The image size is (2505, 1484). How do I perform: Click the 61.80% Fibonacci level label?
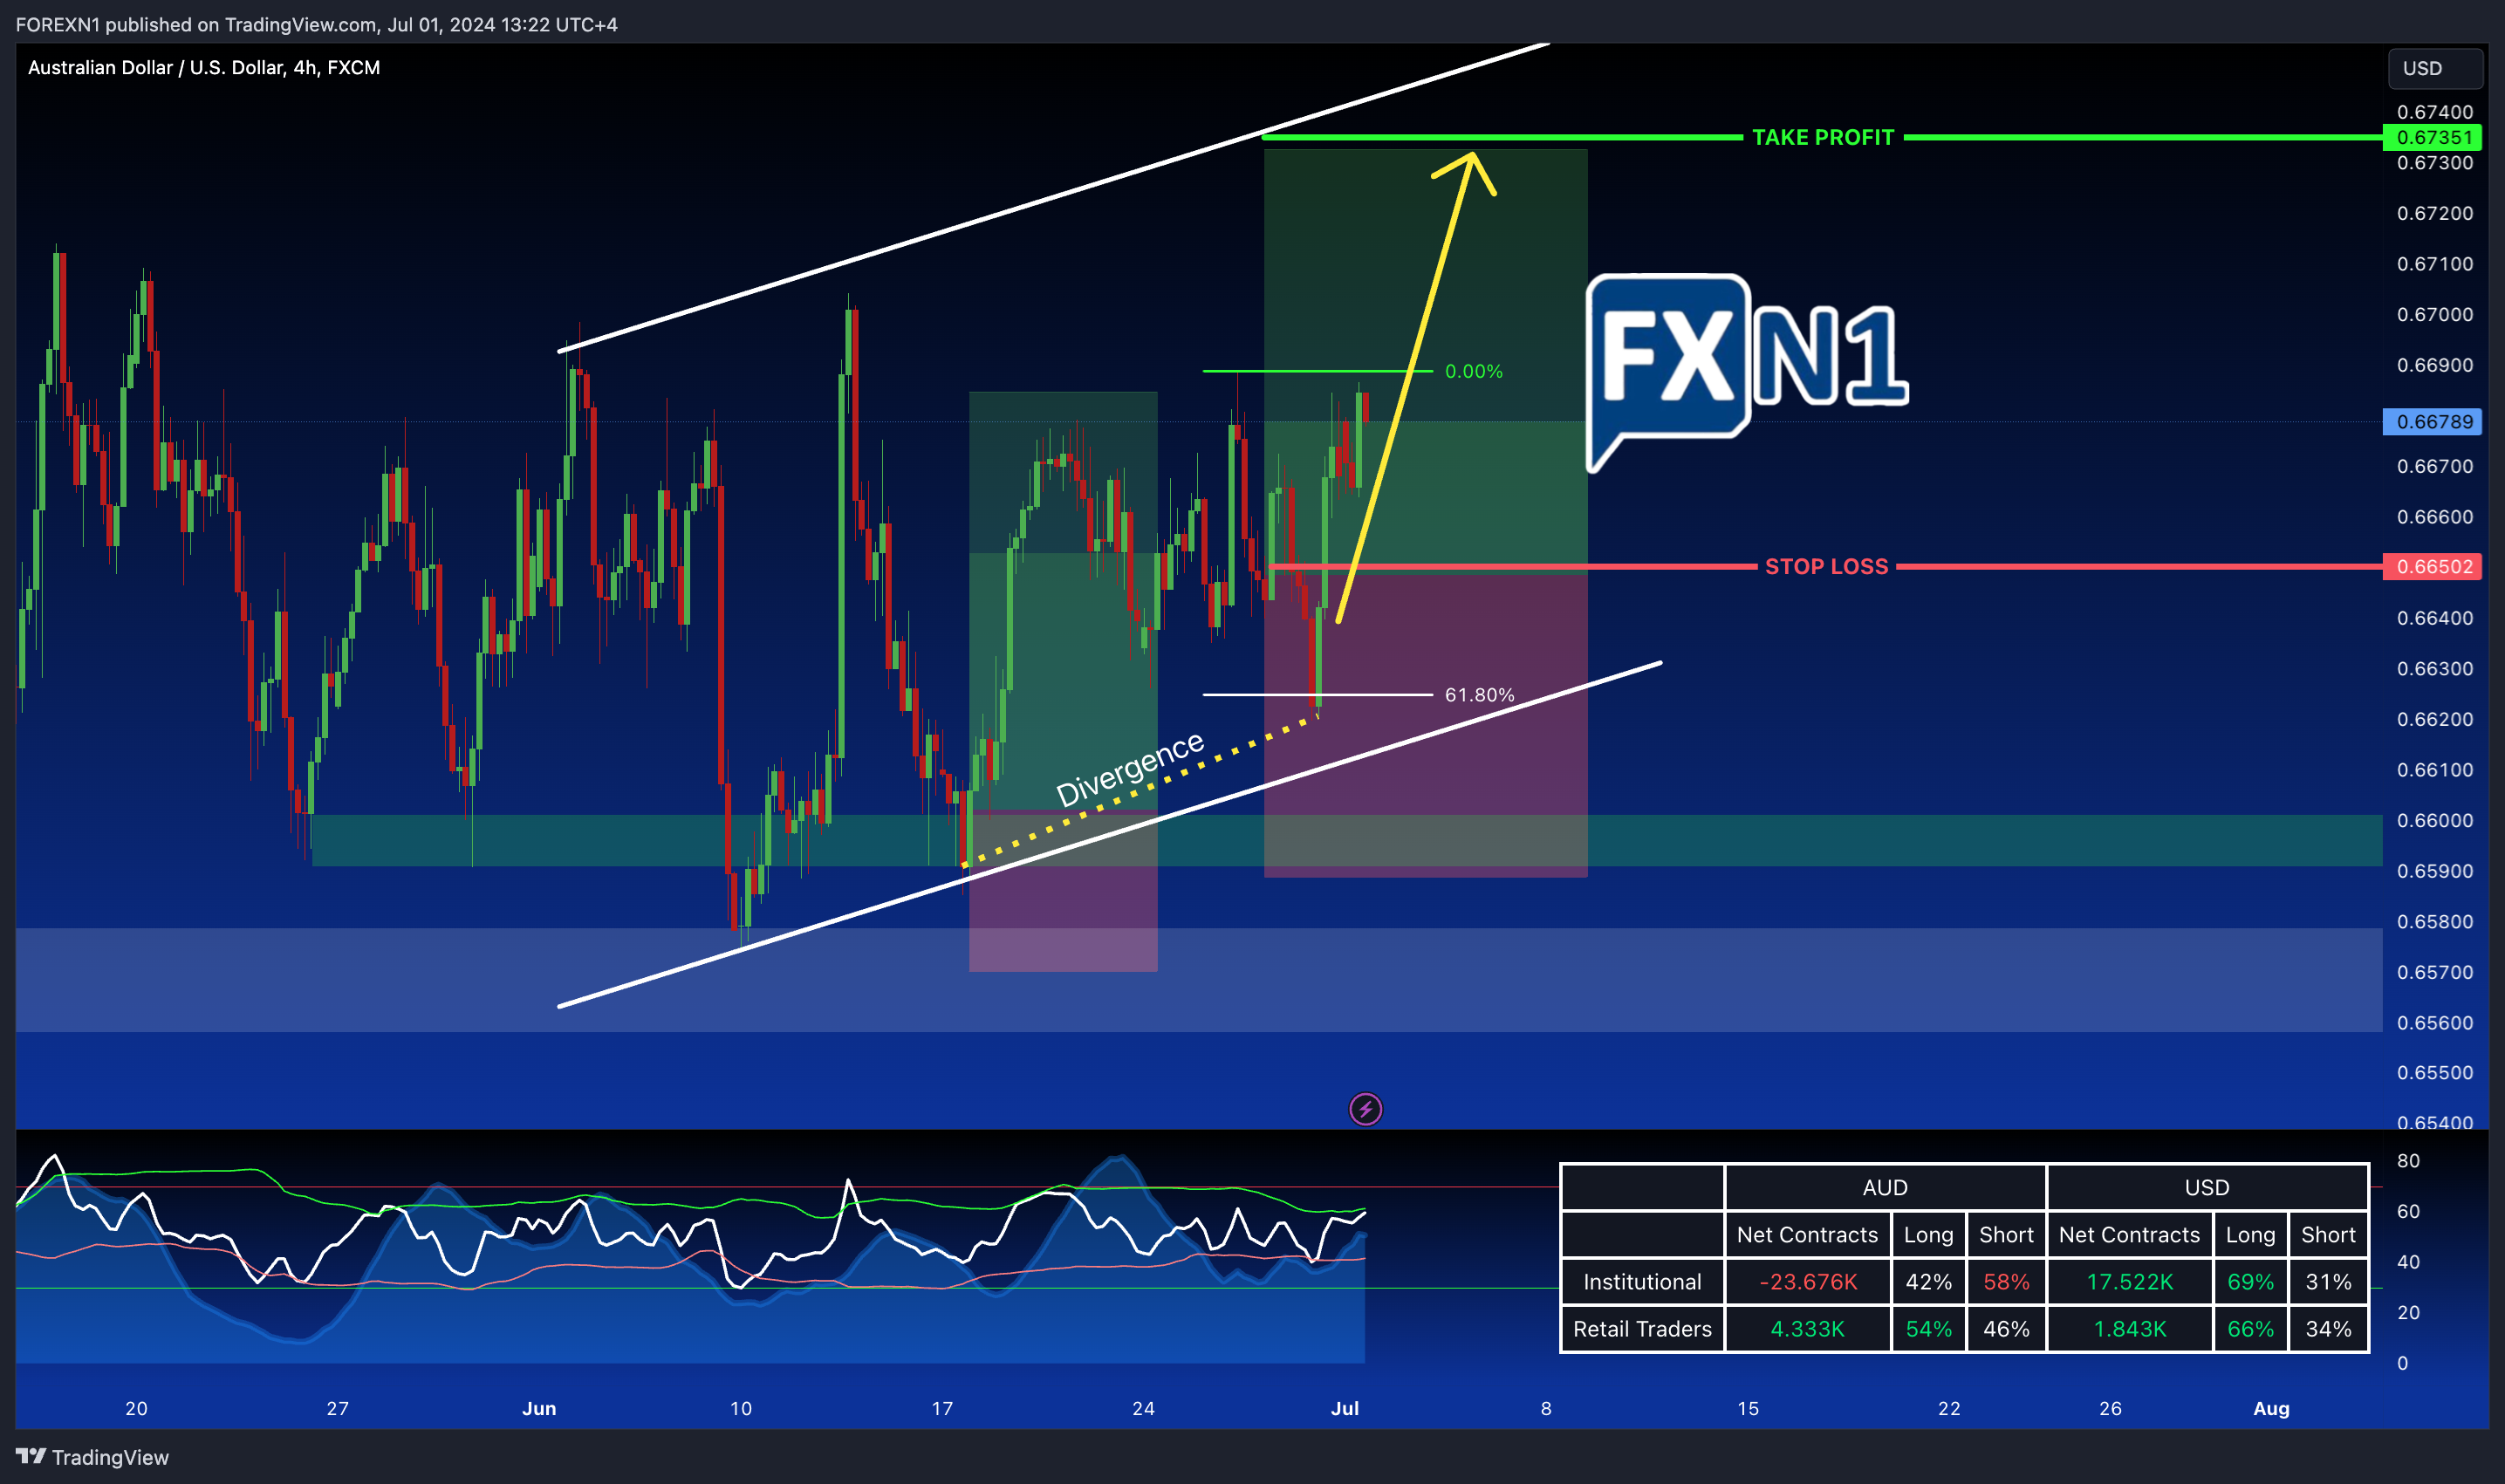(1479, 694)
